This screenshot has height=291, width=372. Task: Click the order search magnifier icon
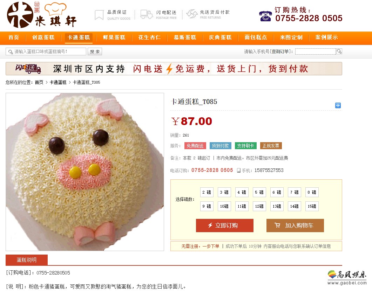coord(339,51)
